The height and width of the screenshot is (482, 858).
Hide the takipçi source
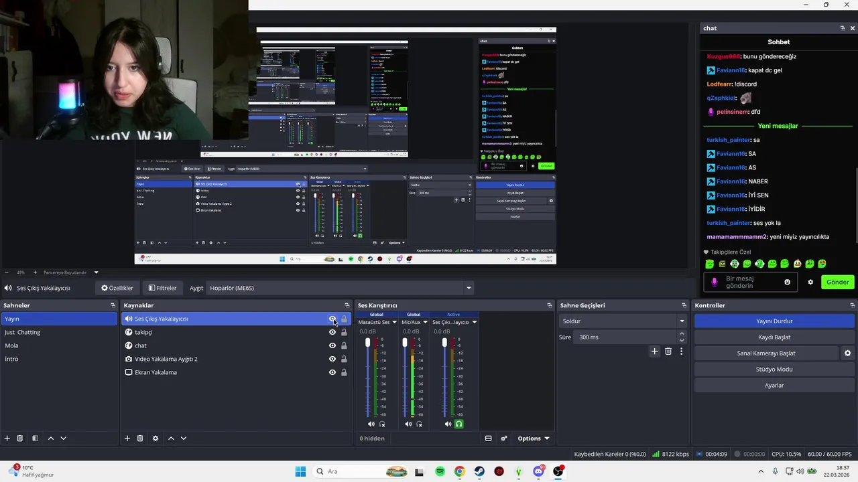332,332
